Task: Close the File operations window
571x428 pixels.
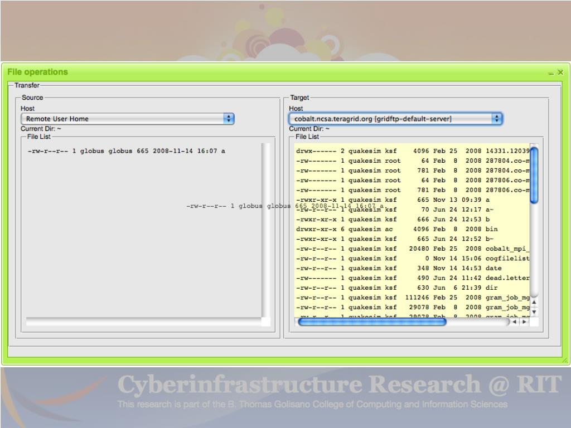Action: (560, 72)
